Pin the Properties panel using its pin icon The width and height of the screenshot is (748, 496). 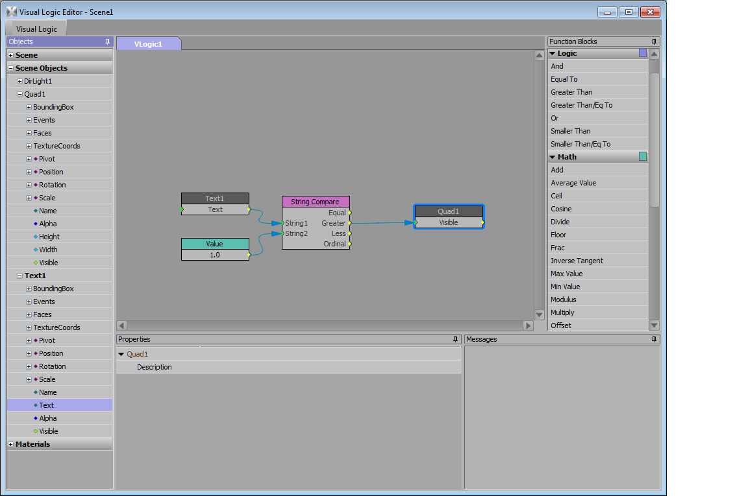click(455, 339)
